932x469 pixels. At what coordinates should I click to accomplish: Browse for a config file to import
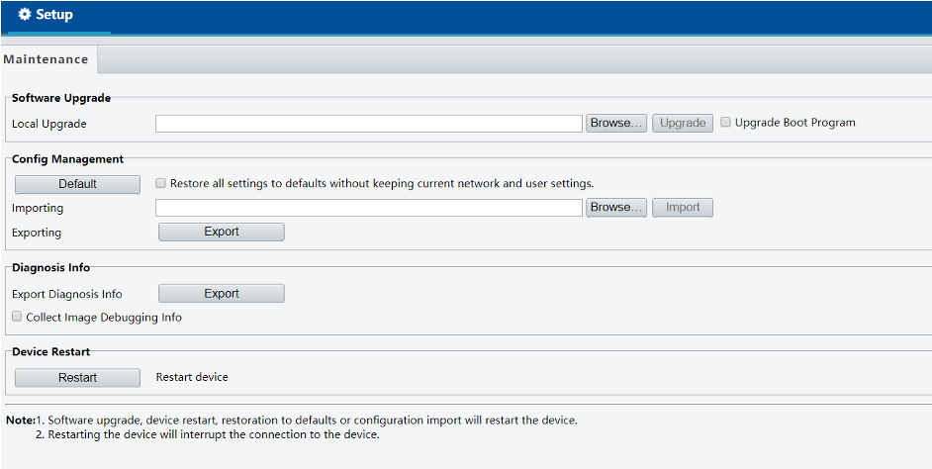click(616, 208)
